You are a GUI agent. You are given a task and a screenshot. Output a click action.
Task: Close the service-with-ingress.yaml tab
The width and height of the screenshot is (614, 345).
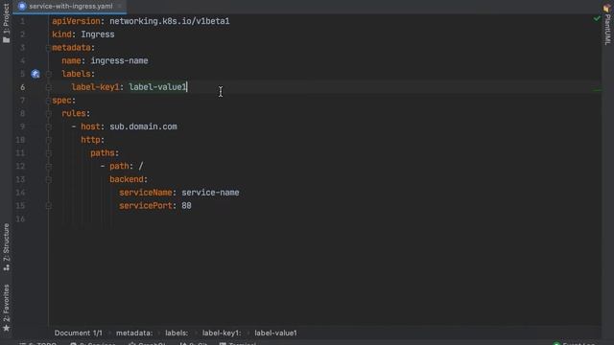pyautogui.click(x=119, y=7)
